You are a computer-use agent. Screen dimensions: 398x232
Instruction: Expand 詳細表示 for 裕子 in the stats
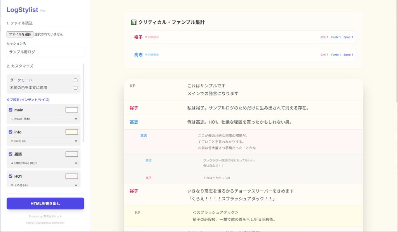click(x=152, y=37)
